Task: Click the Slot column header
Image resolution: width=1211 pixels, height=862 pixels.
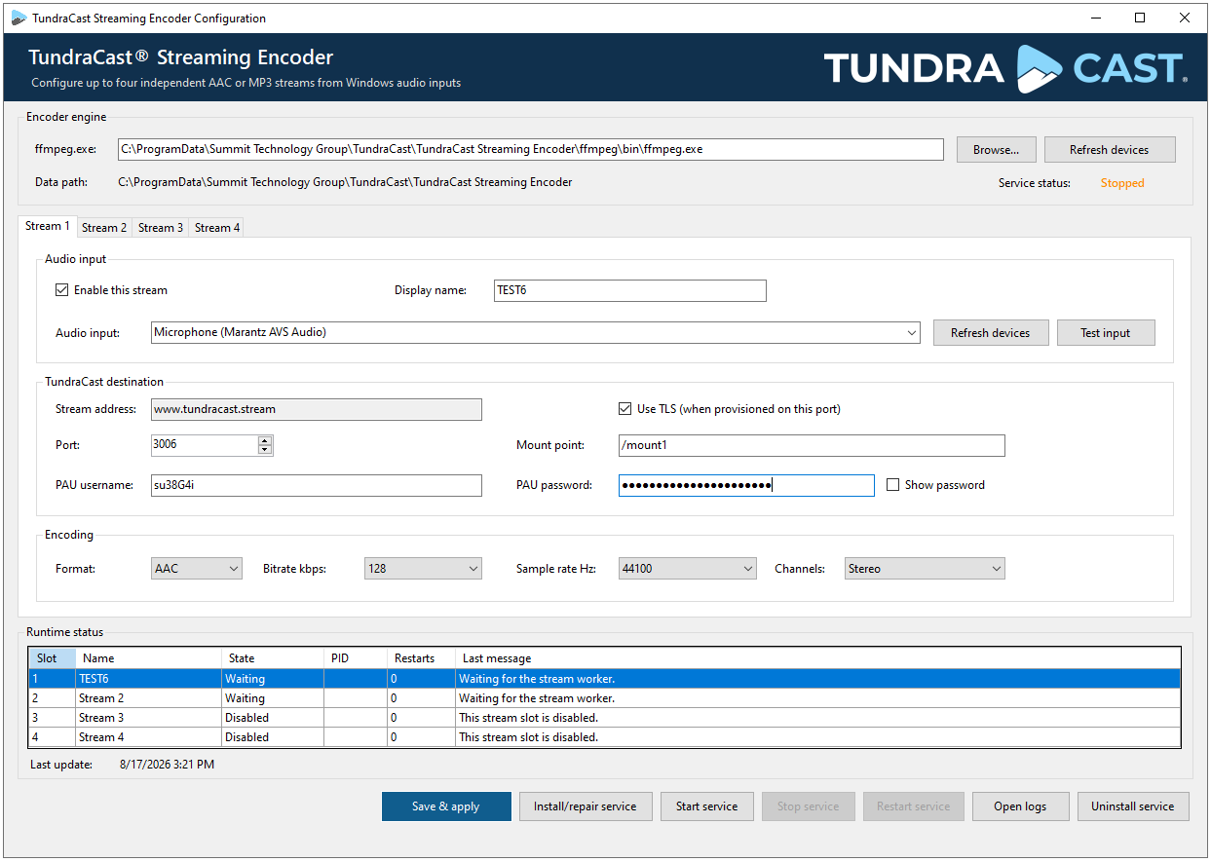Action: click(x=53, y=658)
